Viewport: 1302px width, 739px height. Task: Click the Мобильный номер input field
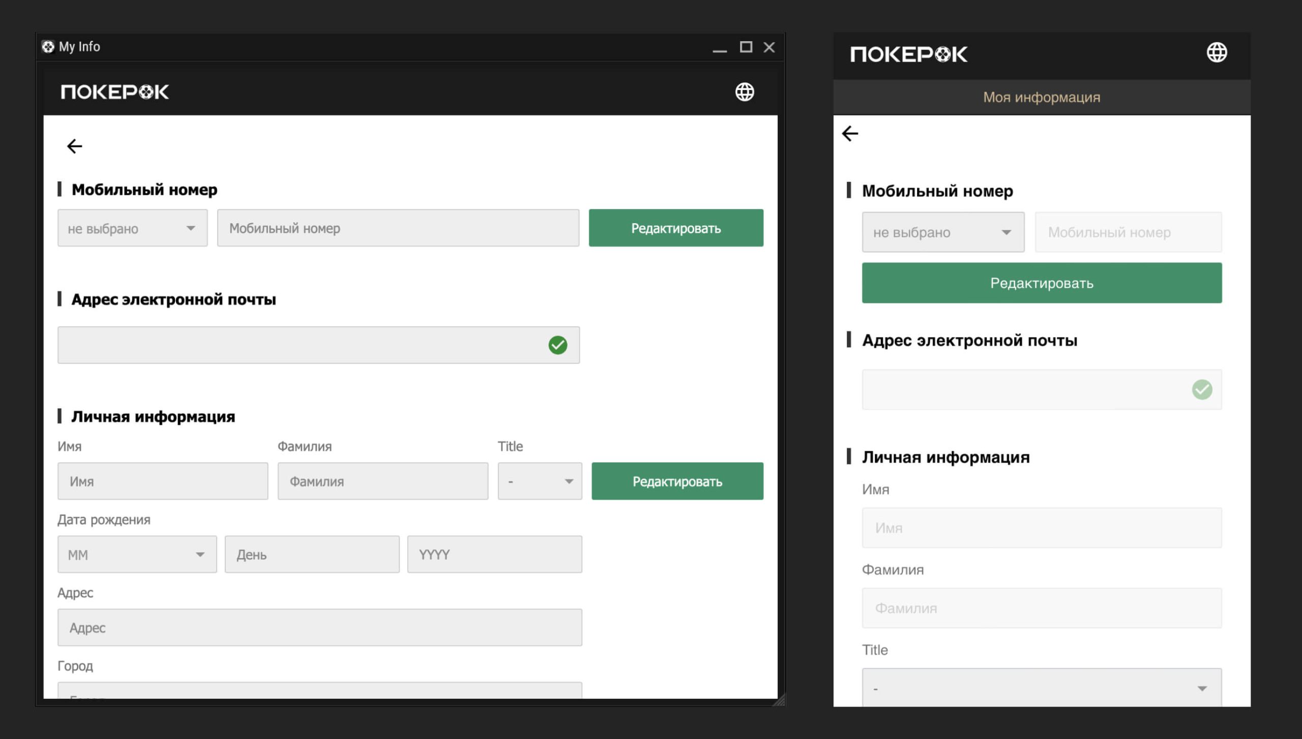pos(398,228)
